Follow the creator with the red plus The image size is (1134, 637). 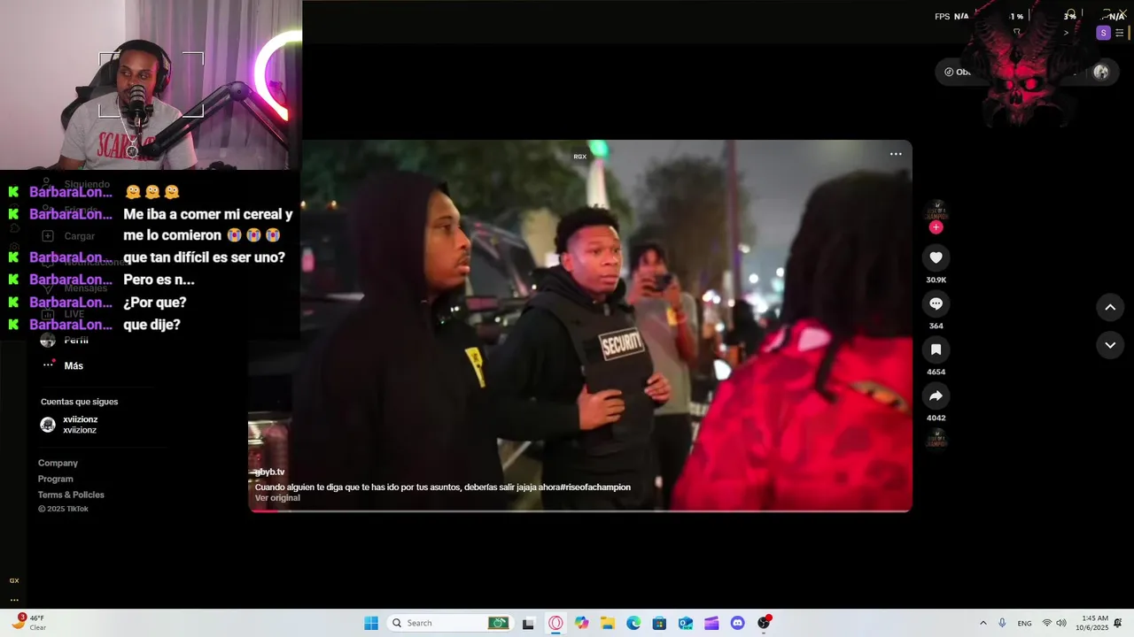pos(936,227)
